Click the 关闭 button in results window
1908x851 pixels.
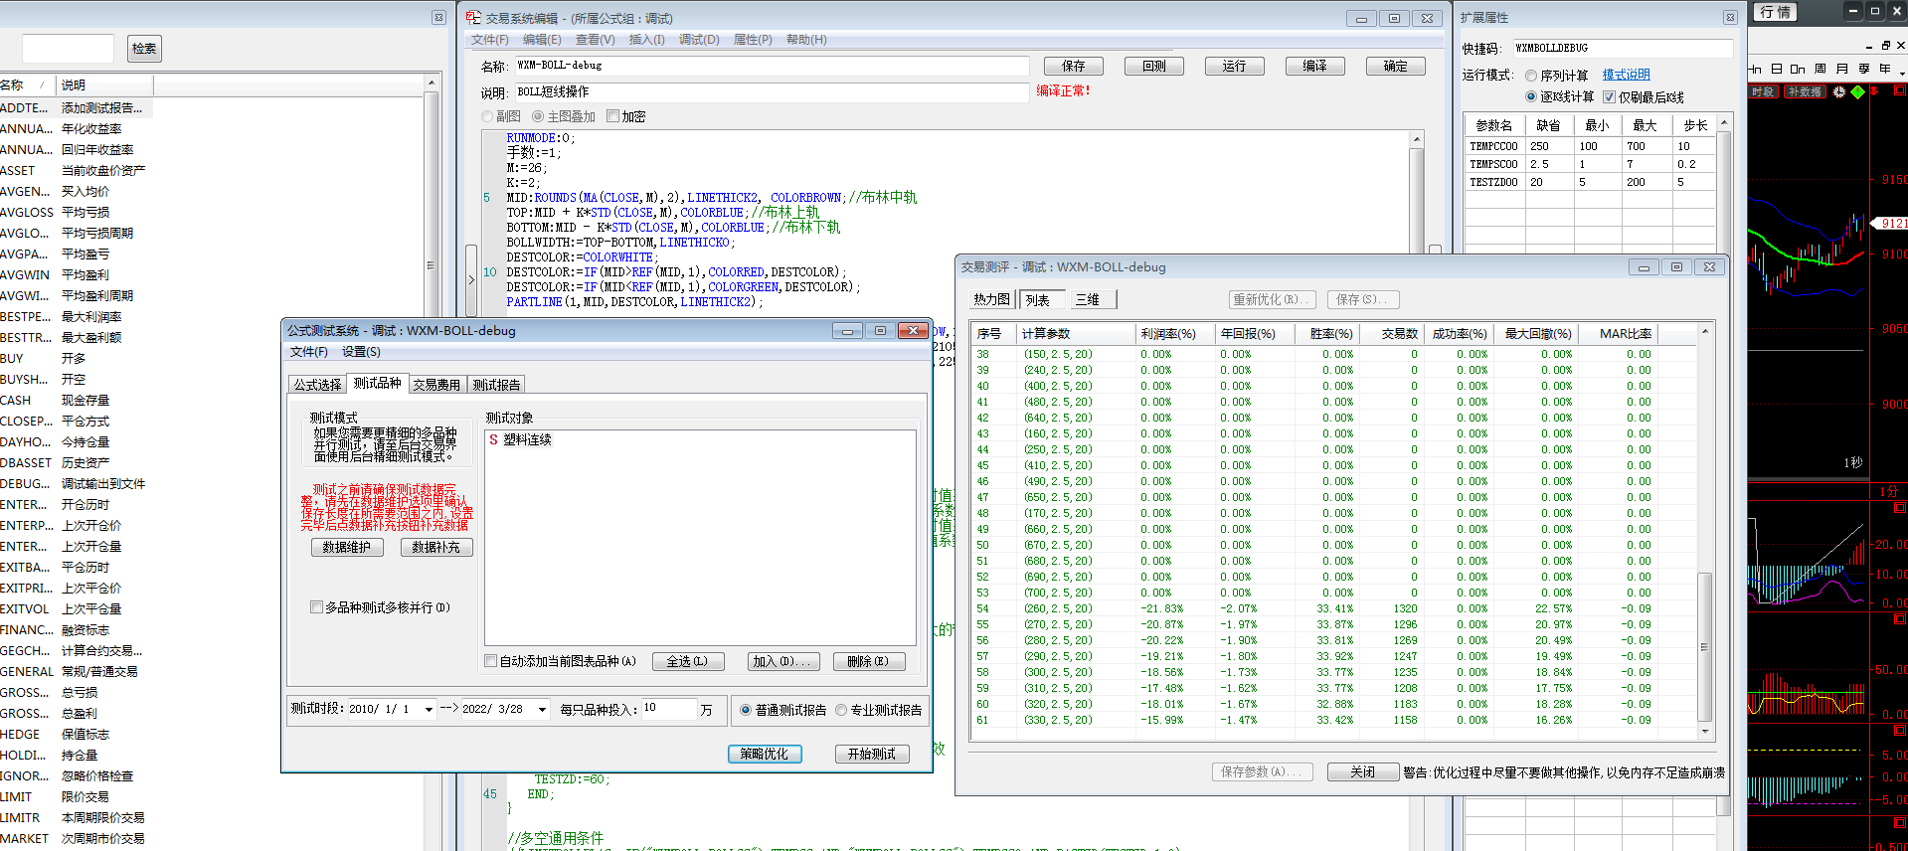tap(1363, 771)
